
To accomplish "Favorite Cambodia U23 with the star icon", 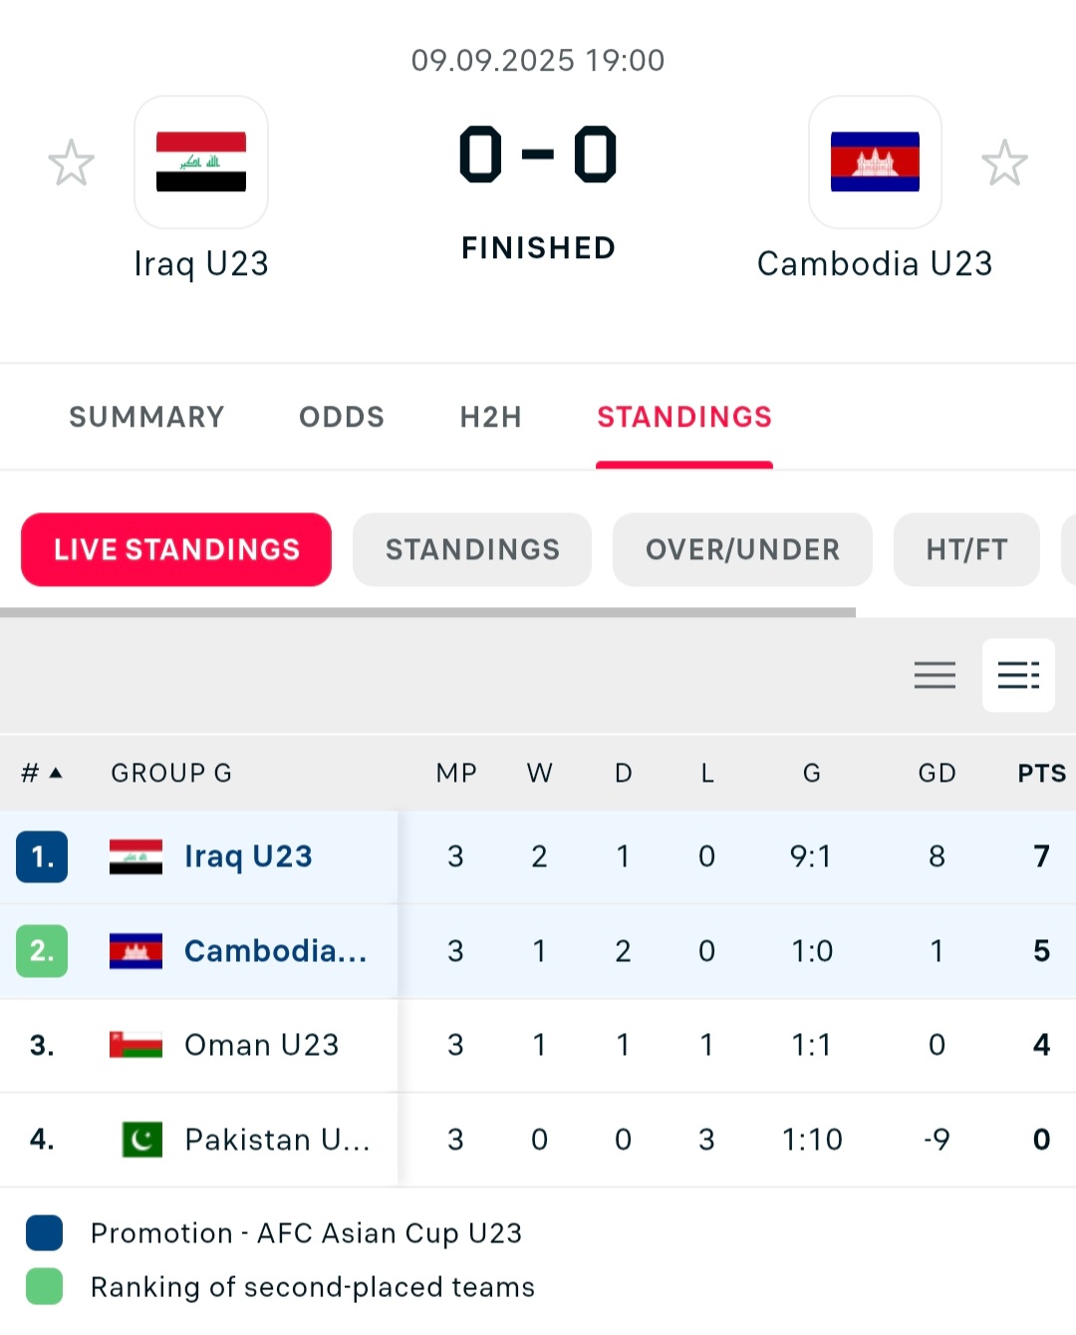I will pos(1004,163).
